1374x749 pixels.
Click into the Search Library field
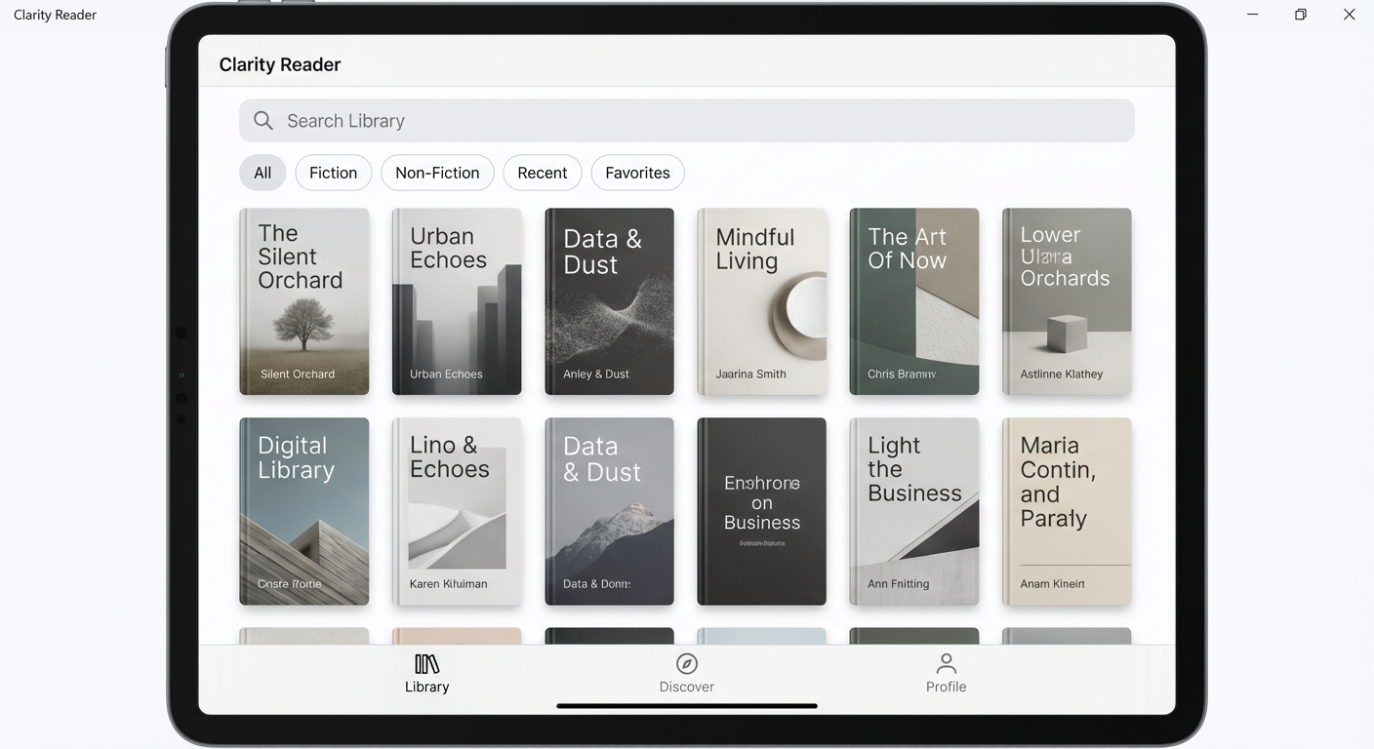click(x=703, y=121)
